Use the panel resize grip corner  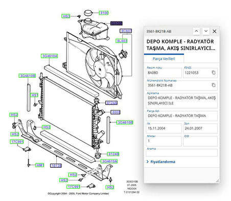click(x=217, y=181)
